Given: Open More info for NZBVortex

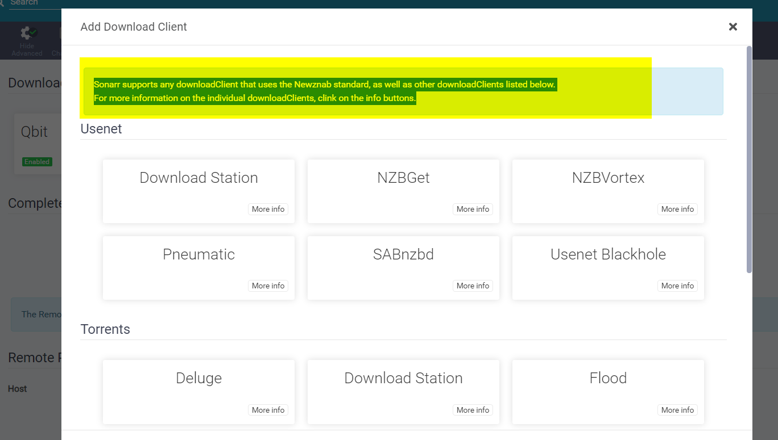Looking at the screenshot, I should pos(677,209).
